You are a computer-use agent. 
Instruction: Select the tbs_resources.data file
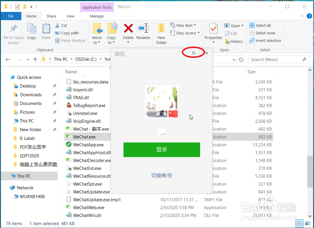click(x=90, y=82)
